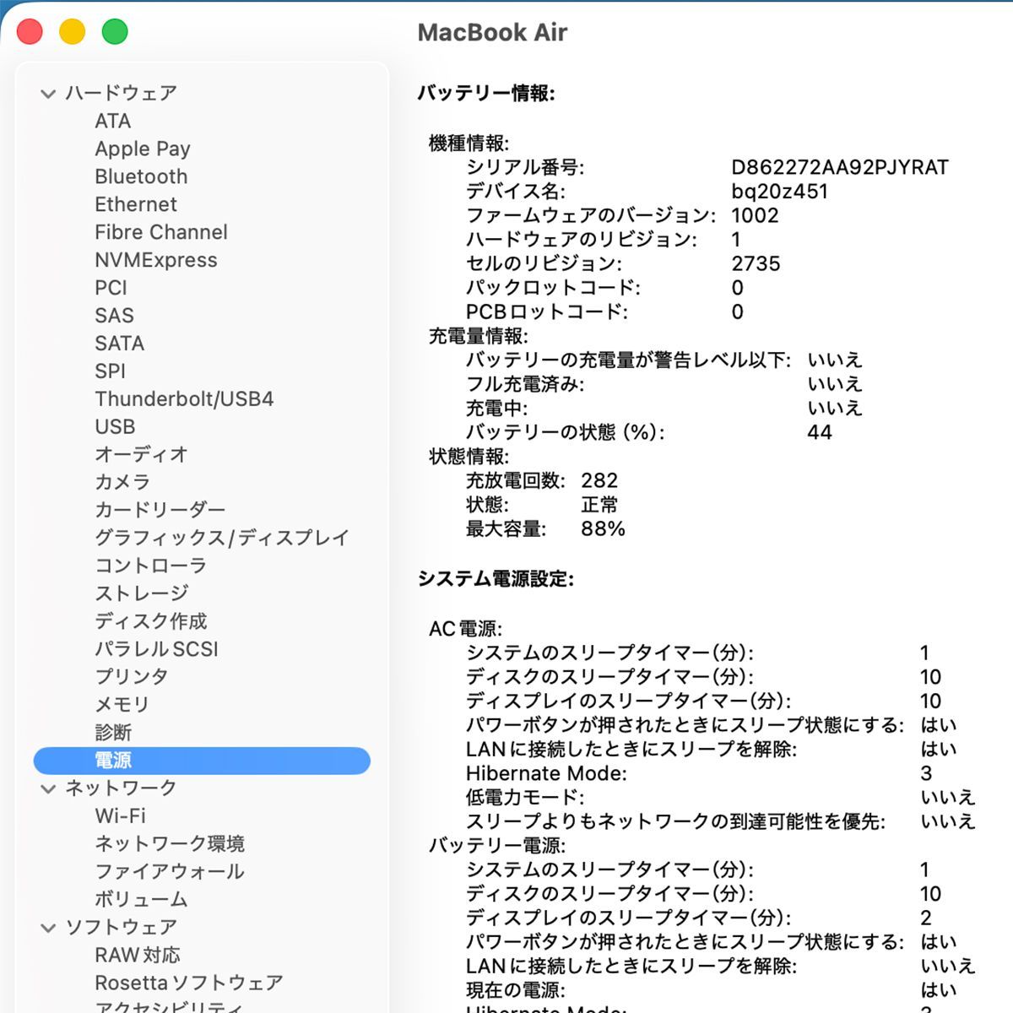Select SAS in the sidebar

[x=114, y=316]
